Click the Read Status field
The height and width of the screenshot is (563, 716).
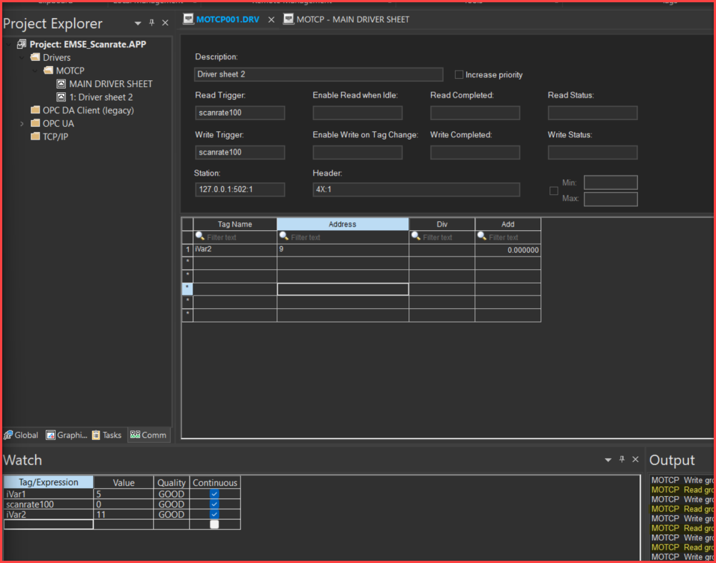[x=593, y=112]
